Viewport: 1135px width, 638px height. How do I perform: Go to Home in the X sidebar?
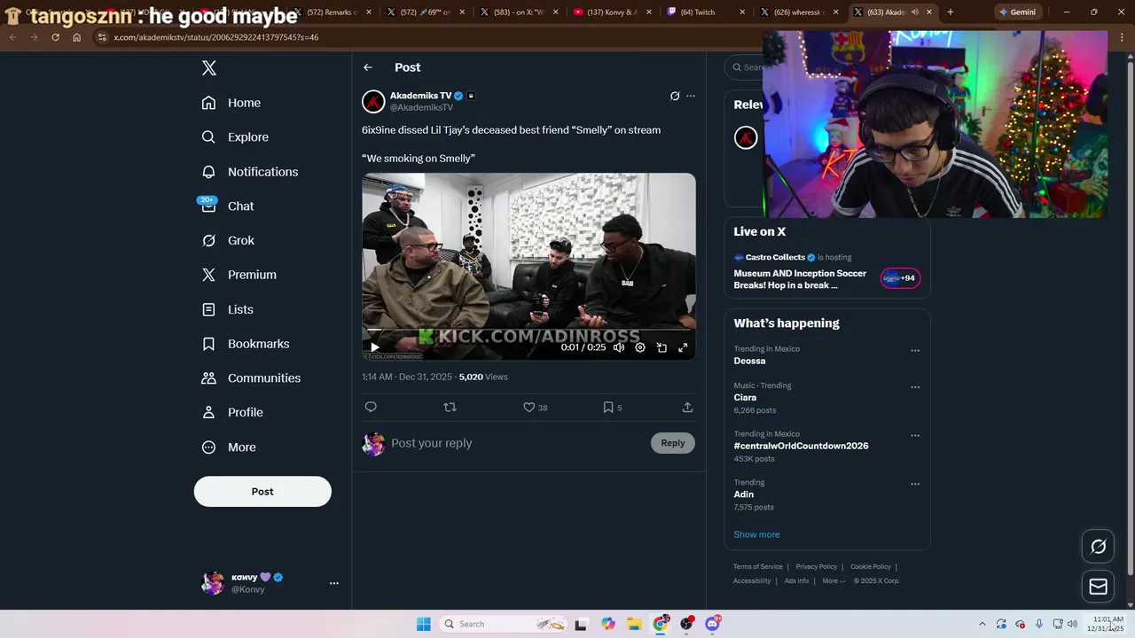(x=231, y=103)
